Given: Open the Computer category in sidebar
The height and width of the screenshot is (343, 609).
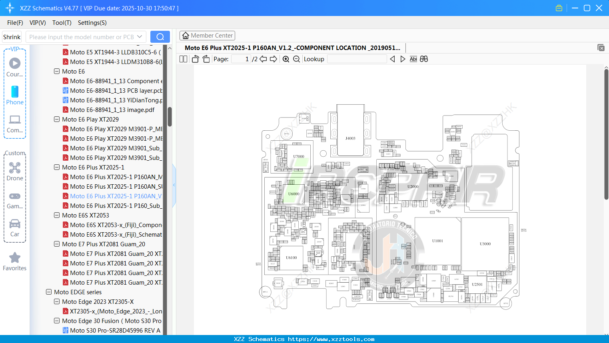Looking at the screenshot, I should 15,124.
